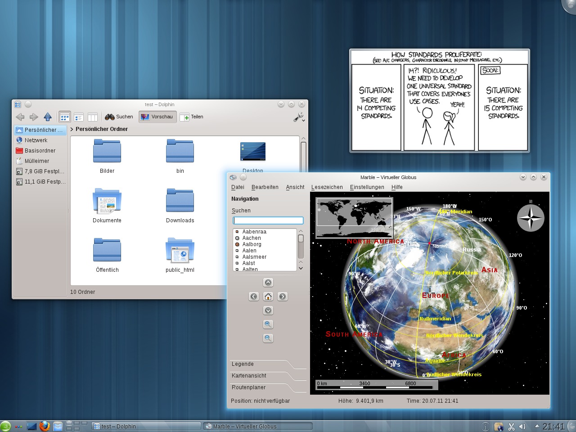This screenshot has width=576, height=432.
Task: Select Aalst in city list
Action: [248, 263]
